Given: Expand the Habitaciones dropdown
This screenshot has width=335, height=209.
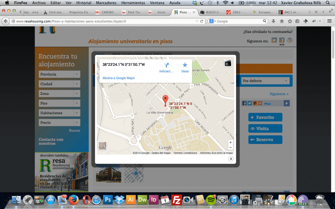Looking at the screenshot, I should (59, 113).
